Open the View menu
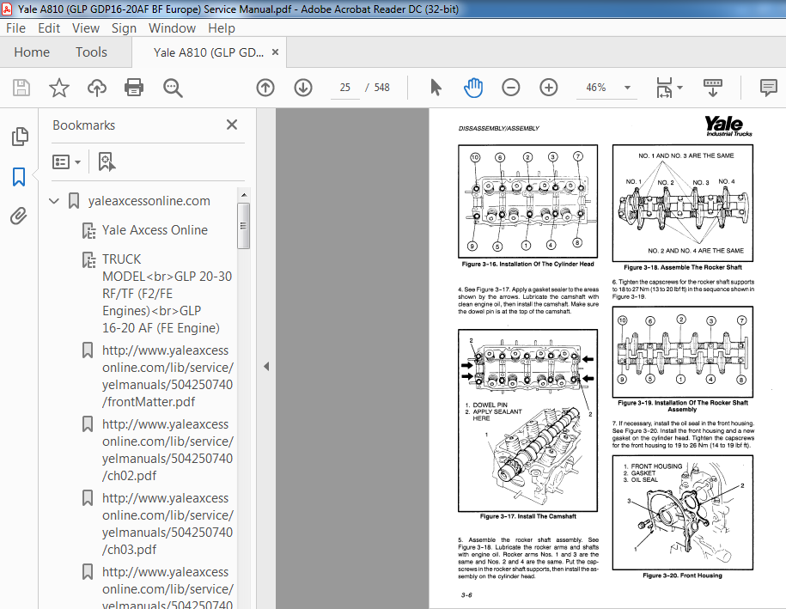Screen dimensions: 786x609 tap(86, 28)
